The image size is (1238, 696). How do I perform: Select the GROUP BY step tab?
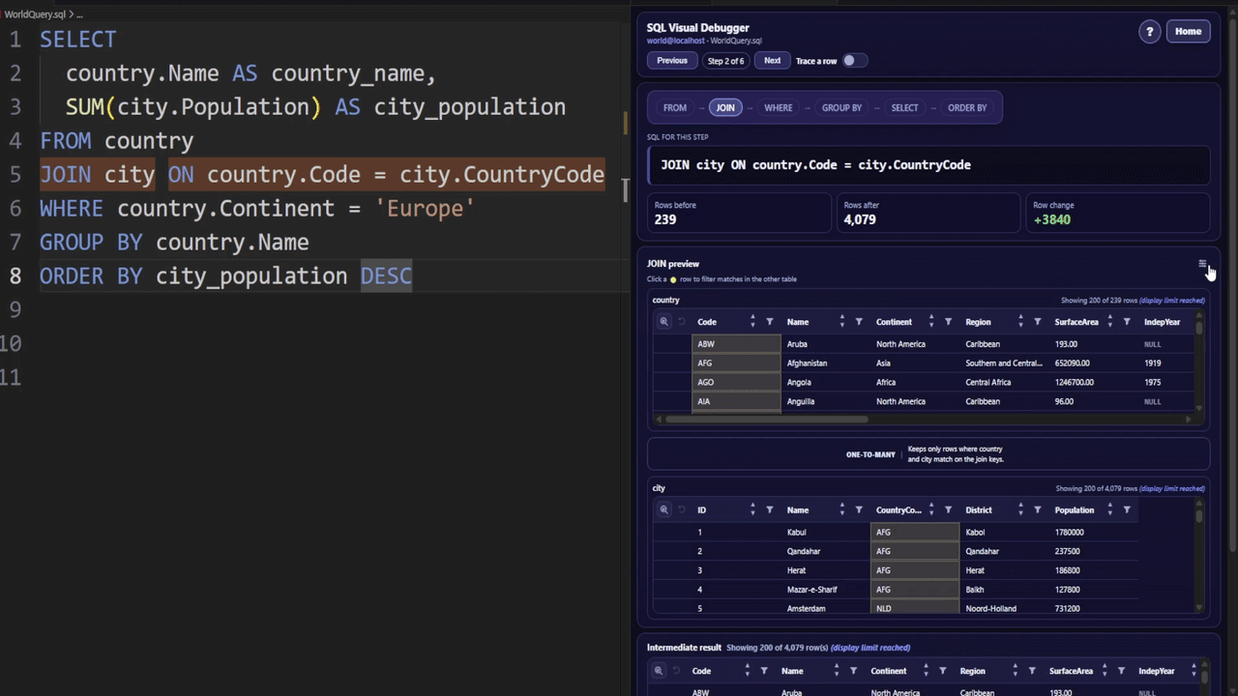pos(841,108)
